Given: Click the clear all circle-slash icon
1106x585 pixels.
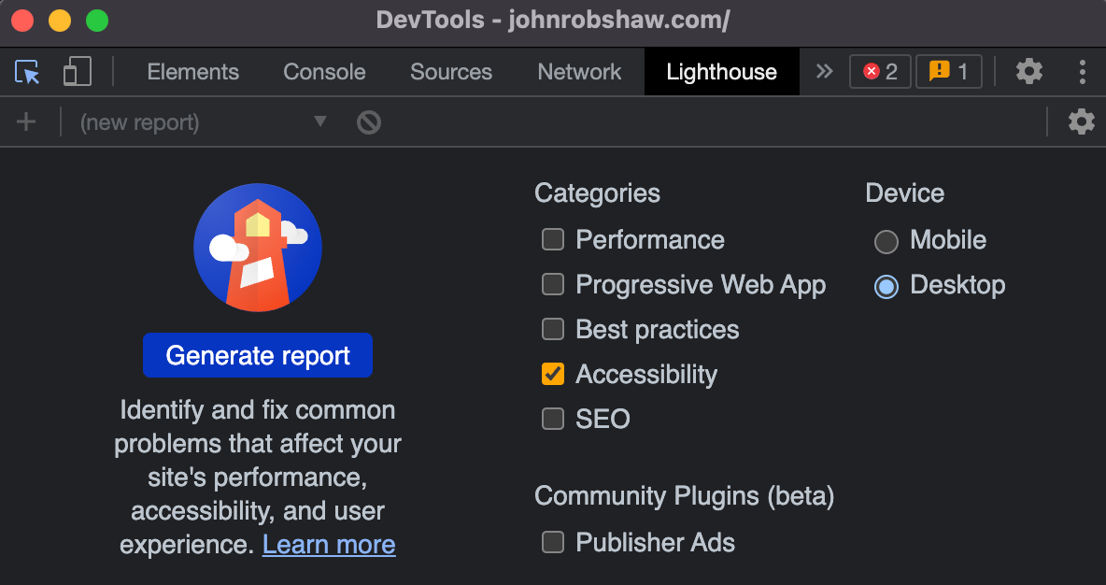Looking at the screenshot, I should pos(369,121).
